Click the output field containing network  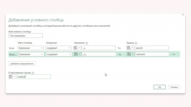click(x=152, y=54)
